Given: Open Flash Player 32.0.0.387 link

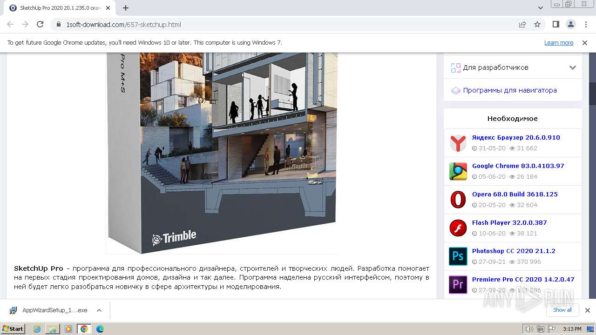Looking at the screenshot, I should (509, 223).
